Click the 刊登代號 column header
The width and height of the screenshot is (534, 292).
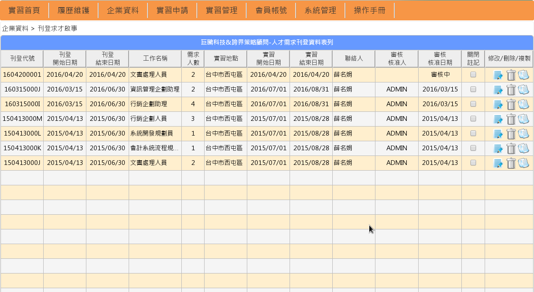[22, 58]
